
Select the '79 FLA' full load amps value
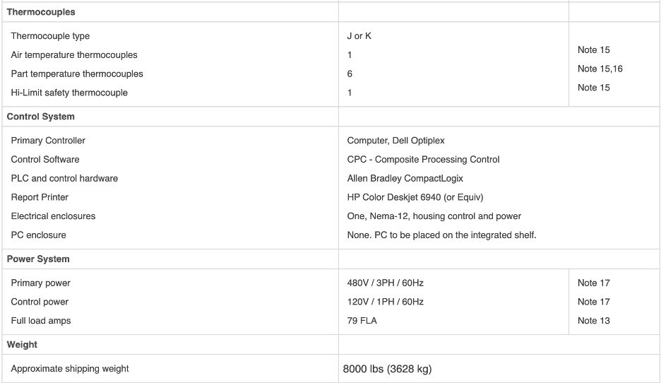click(362, 321)
